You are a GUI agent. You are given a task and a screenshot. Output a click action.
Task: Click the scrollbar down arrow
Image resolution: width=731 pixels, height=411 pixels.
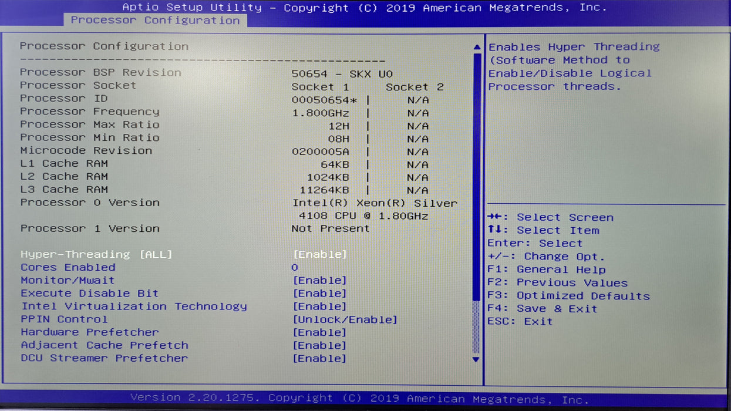click(476, 359)
